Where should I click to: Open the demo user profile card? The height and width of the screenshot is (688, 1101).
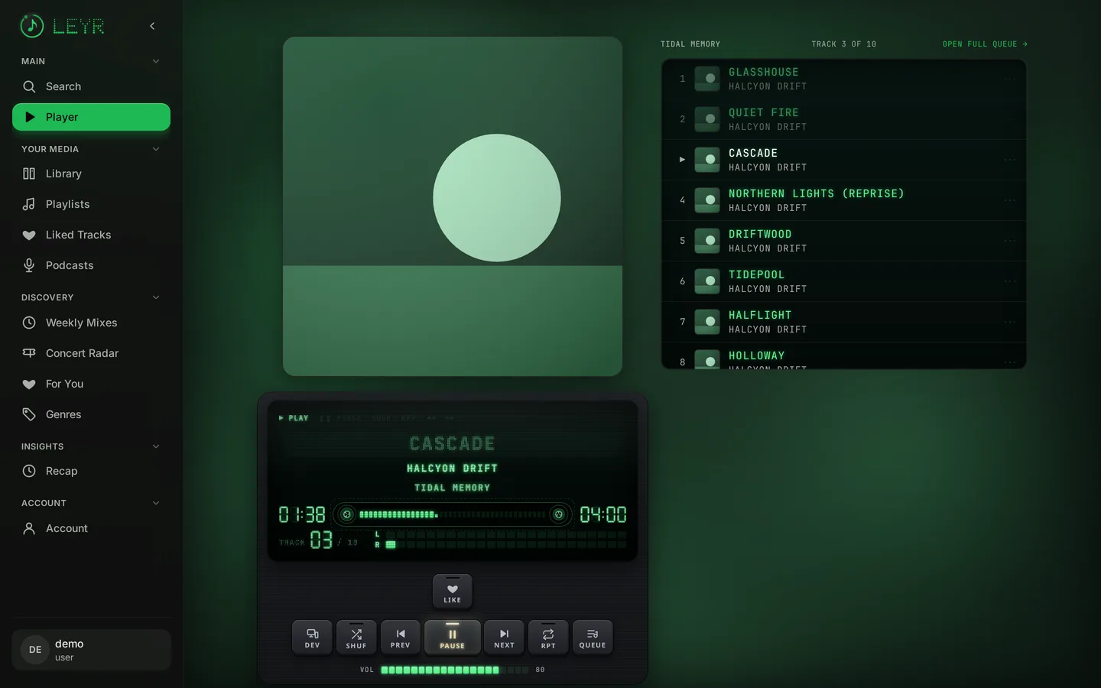91,650
